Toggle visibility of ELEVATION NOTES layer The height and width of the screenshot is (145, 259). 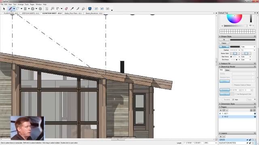pos(247,143)
